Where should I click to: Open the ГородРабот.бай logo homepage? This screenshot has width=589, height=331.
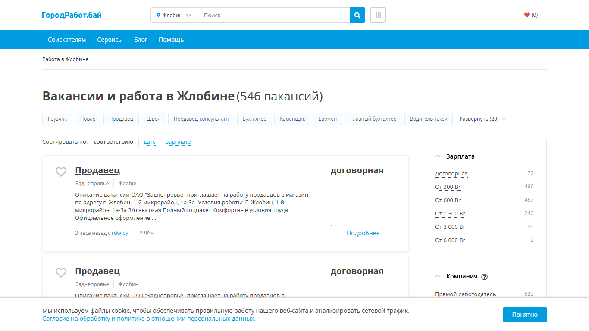(72, 15)
